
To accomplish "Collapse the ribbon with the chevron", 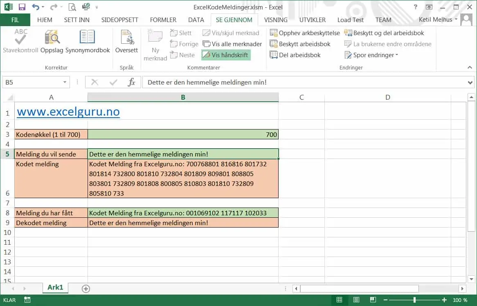I will (x=470, y=67).
